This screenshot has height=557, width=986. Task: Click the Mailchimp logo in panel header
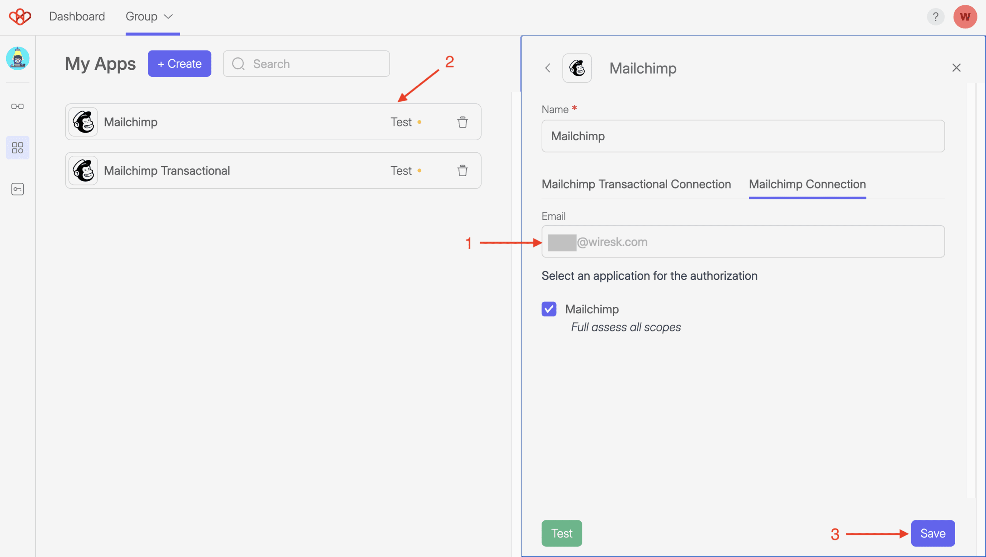tap(577, 68)
